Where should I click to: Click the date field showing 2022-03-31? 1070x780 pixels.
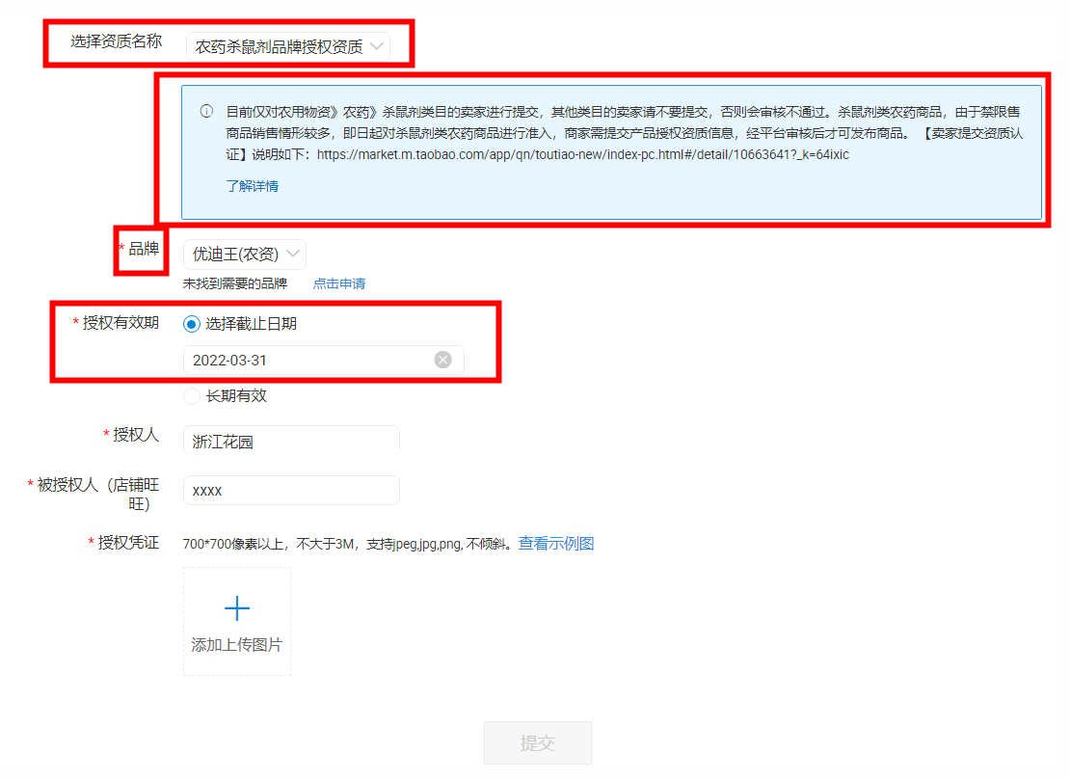click(324, 360)
